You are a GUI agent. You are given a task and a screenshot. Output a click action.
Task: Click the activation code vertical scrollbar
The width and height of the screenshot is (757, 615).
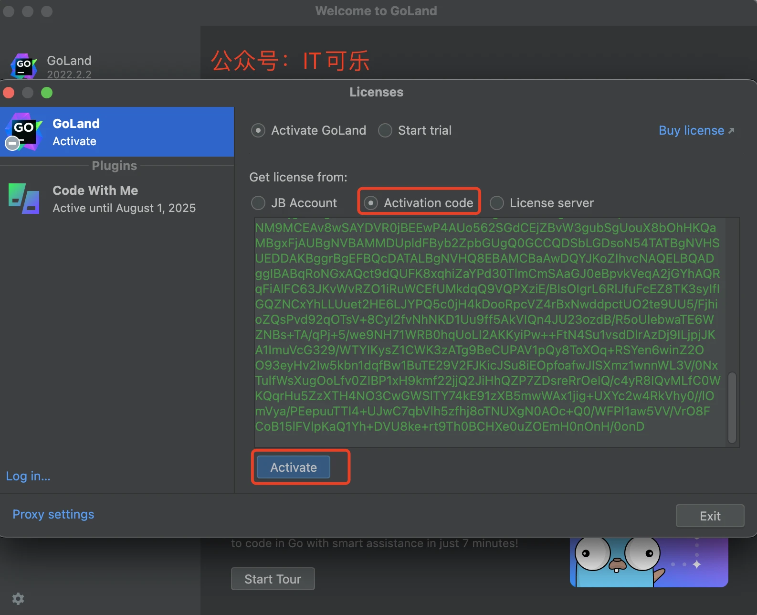pyautogui.click(x=732, y=408)
